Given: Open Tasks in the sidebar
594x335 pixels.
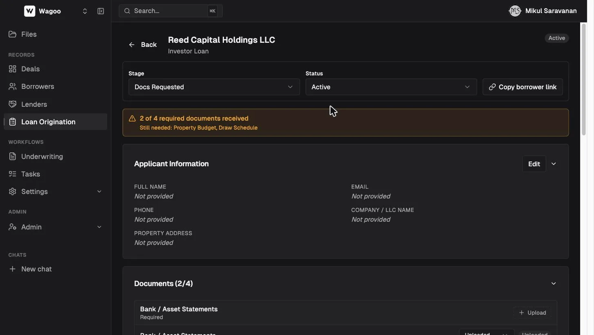Looking at the screenshot, I should [x=55, y=174].
